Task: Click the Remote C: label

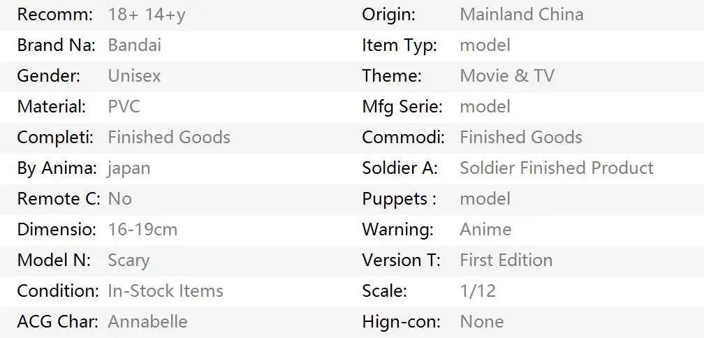Action: (59, 199)
